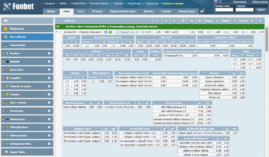This screenshot has width=269, height=157.
Task: Open the Казино tab
Action: click(x=148, y=11)
